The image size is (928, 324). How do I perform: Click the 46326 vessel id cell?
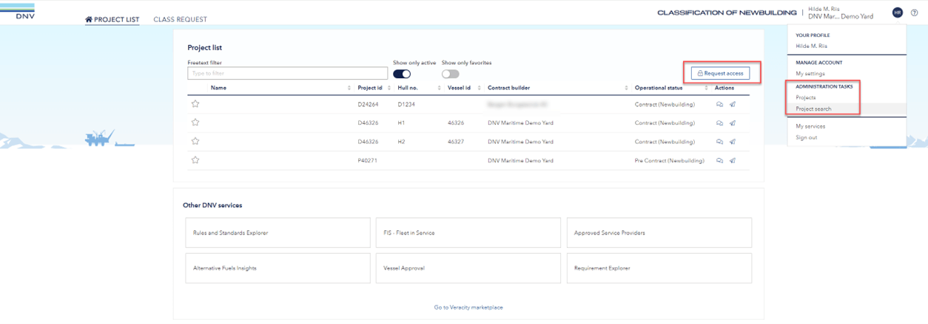(456, 123)
